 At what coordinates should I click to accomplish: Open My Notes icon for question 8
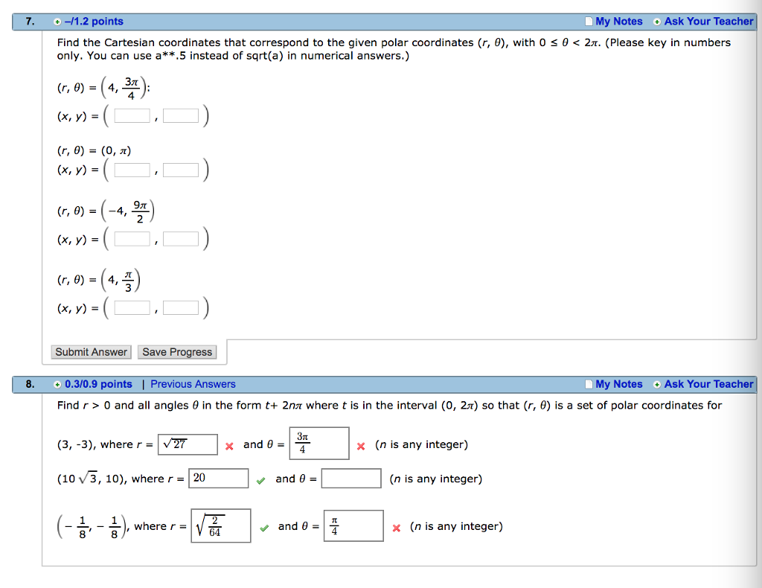coord(589,384)
